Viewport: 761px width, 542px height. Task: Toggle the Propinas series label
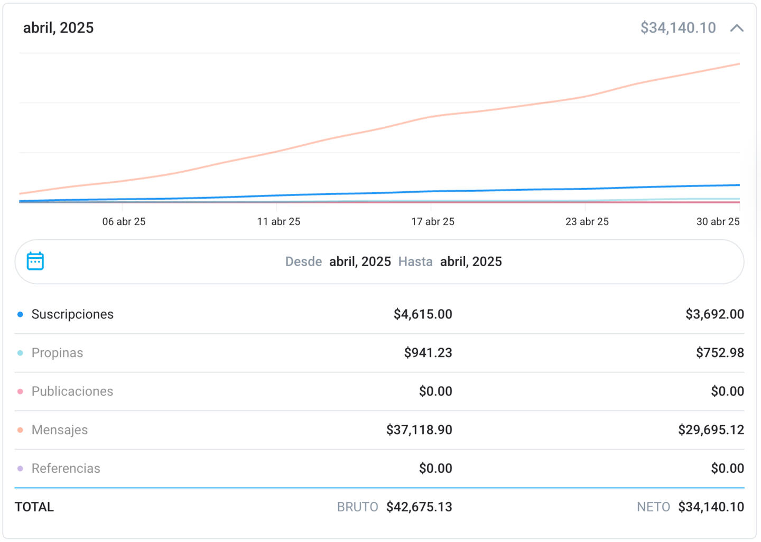point(57,353)
